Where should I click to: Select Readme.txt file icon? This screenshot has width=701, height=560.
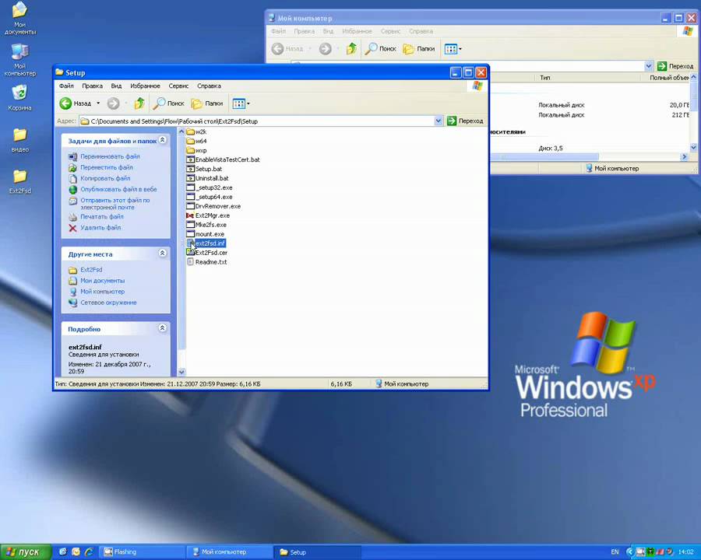click(191, 262)
